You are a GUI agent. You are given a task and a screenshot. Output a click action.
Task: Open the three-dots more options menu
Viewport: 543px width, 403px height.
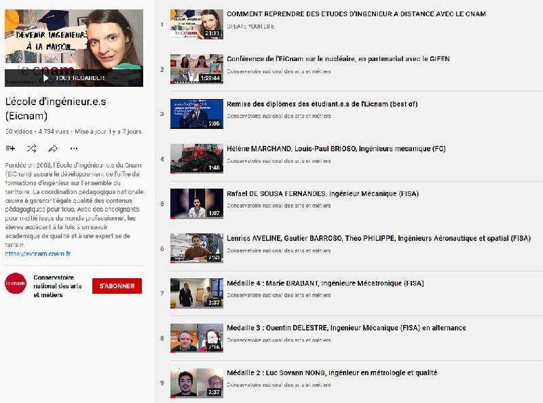[x=74, y=149]
